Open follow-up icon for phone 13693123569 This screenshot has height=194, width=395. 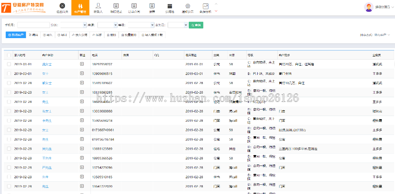tap(82, 148)
